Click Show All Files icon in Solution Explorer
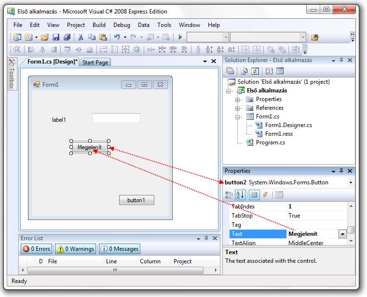 [x=244, y=71]
